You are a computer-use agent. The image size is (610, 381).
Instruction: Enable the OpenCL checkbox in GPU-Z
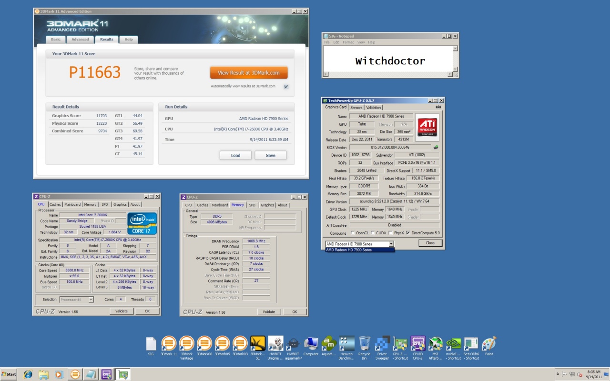pos(353,233)
